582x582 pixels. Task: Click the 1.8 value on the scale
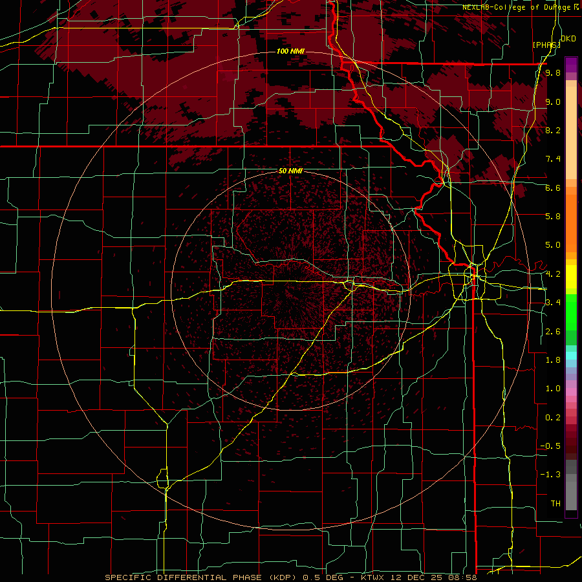coord(553,360)
